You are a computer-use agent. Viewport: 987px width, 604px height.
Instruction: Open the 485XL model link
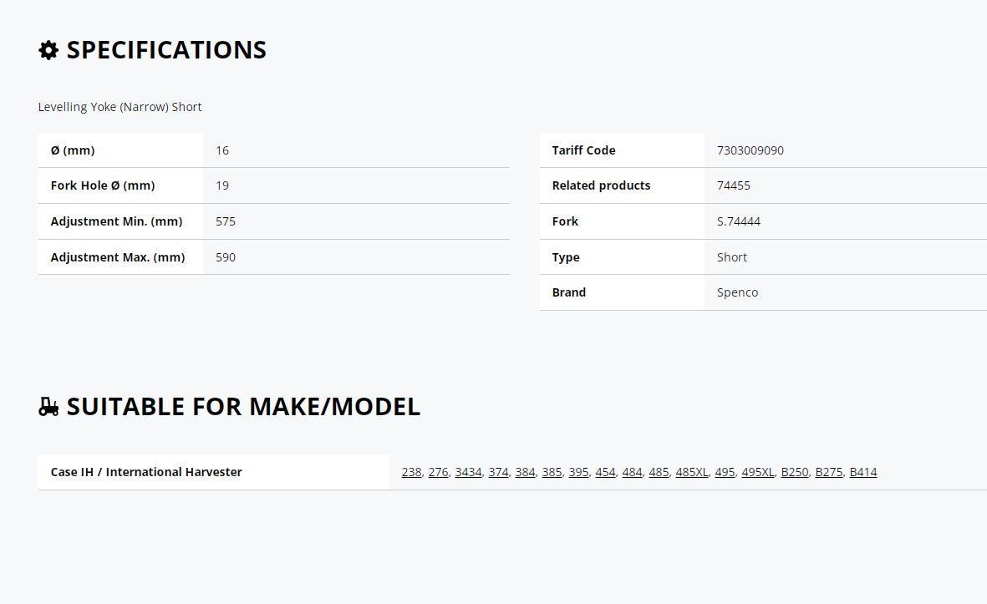point(692,472)
